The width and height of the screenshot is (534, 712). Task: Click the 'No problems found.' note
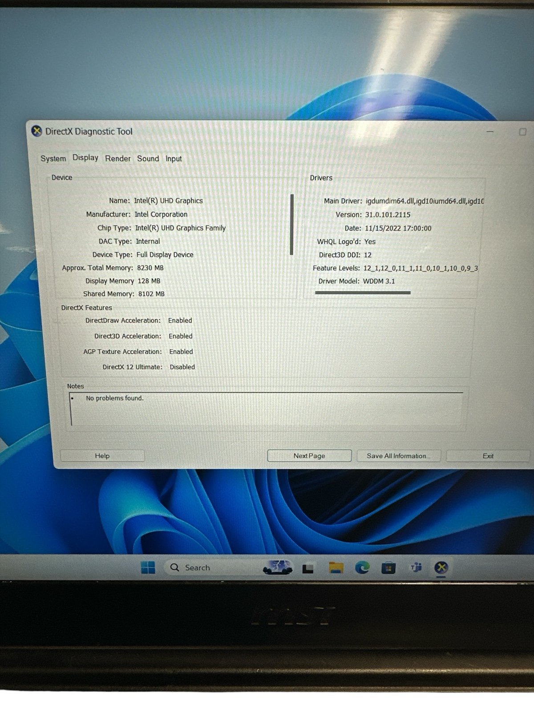(x=115, y=398)
